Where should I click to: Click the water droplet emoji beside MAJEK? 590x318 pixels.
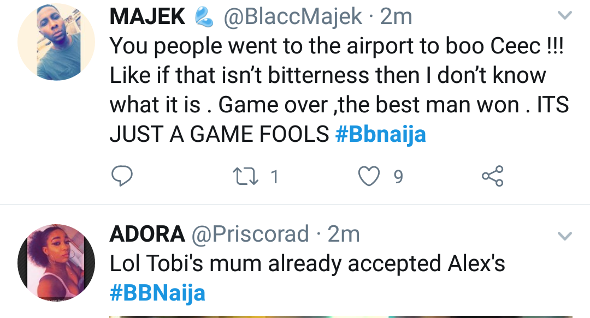[x=205, y=18]
